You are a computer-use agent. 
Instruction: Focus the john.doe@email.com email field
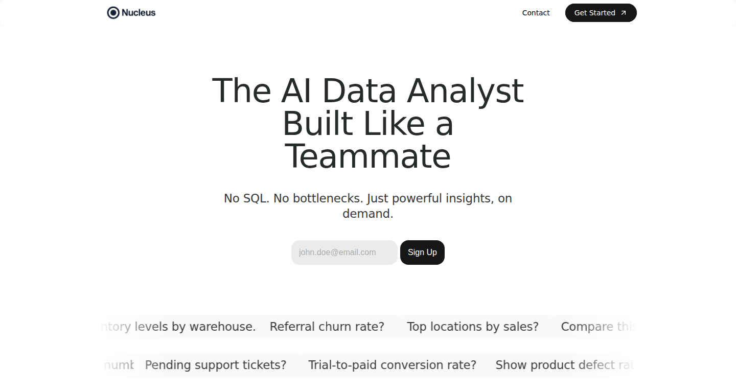pyautogui.click(x=344, y=253)
